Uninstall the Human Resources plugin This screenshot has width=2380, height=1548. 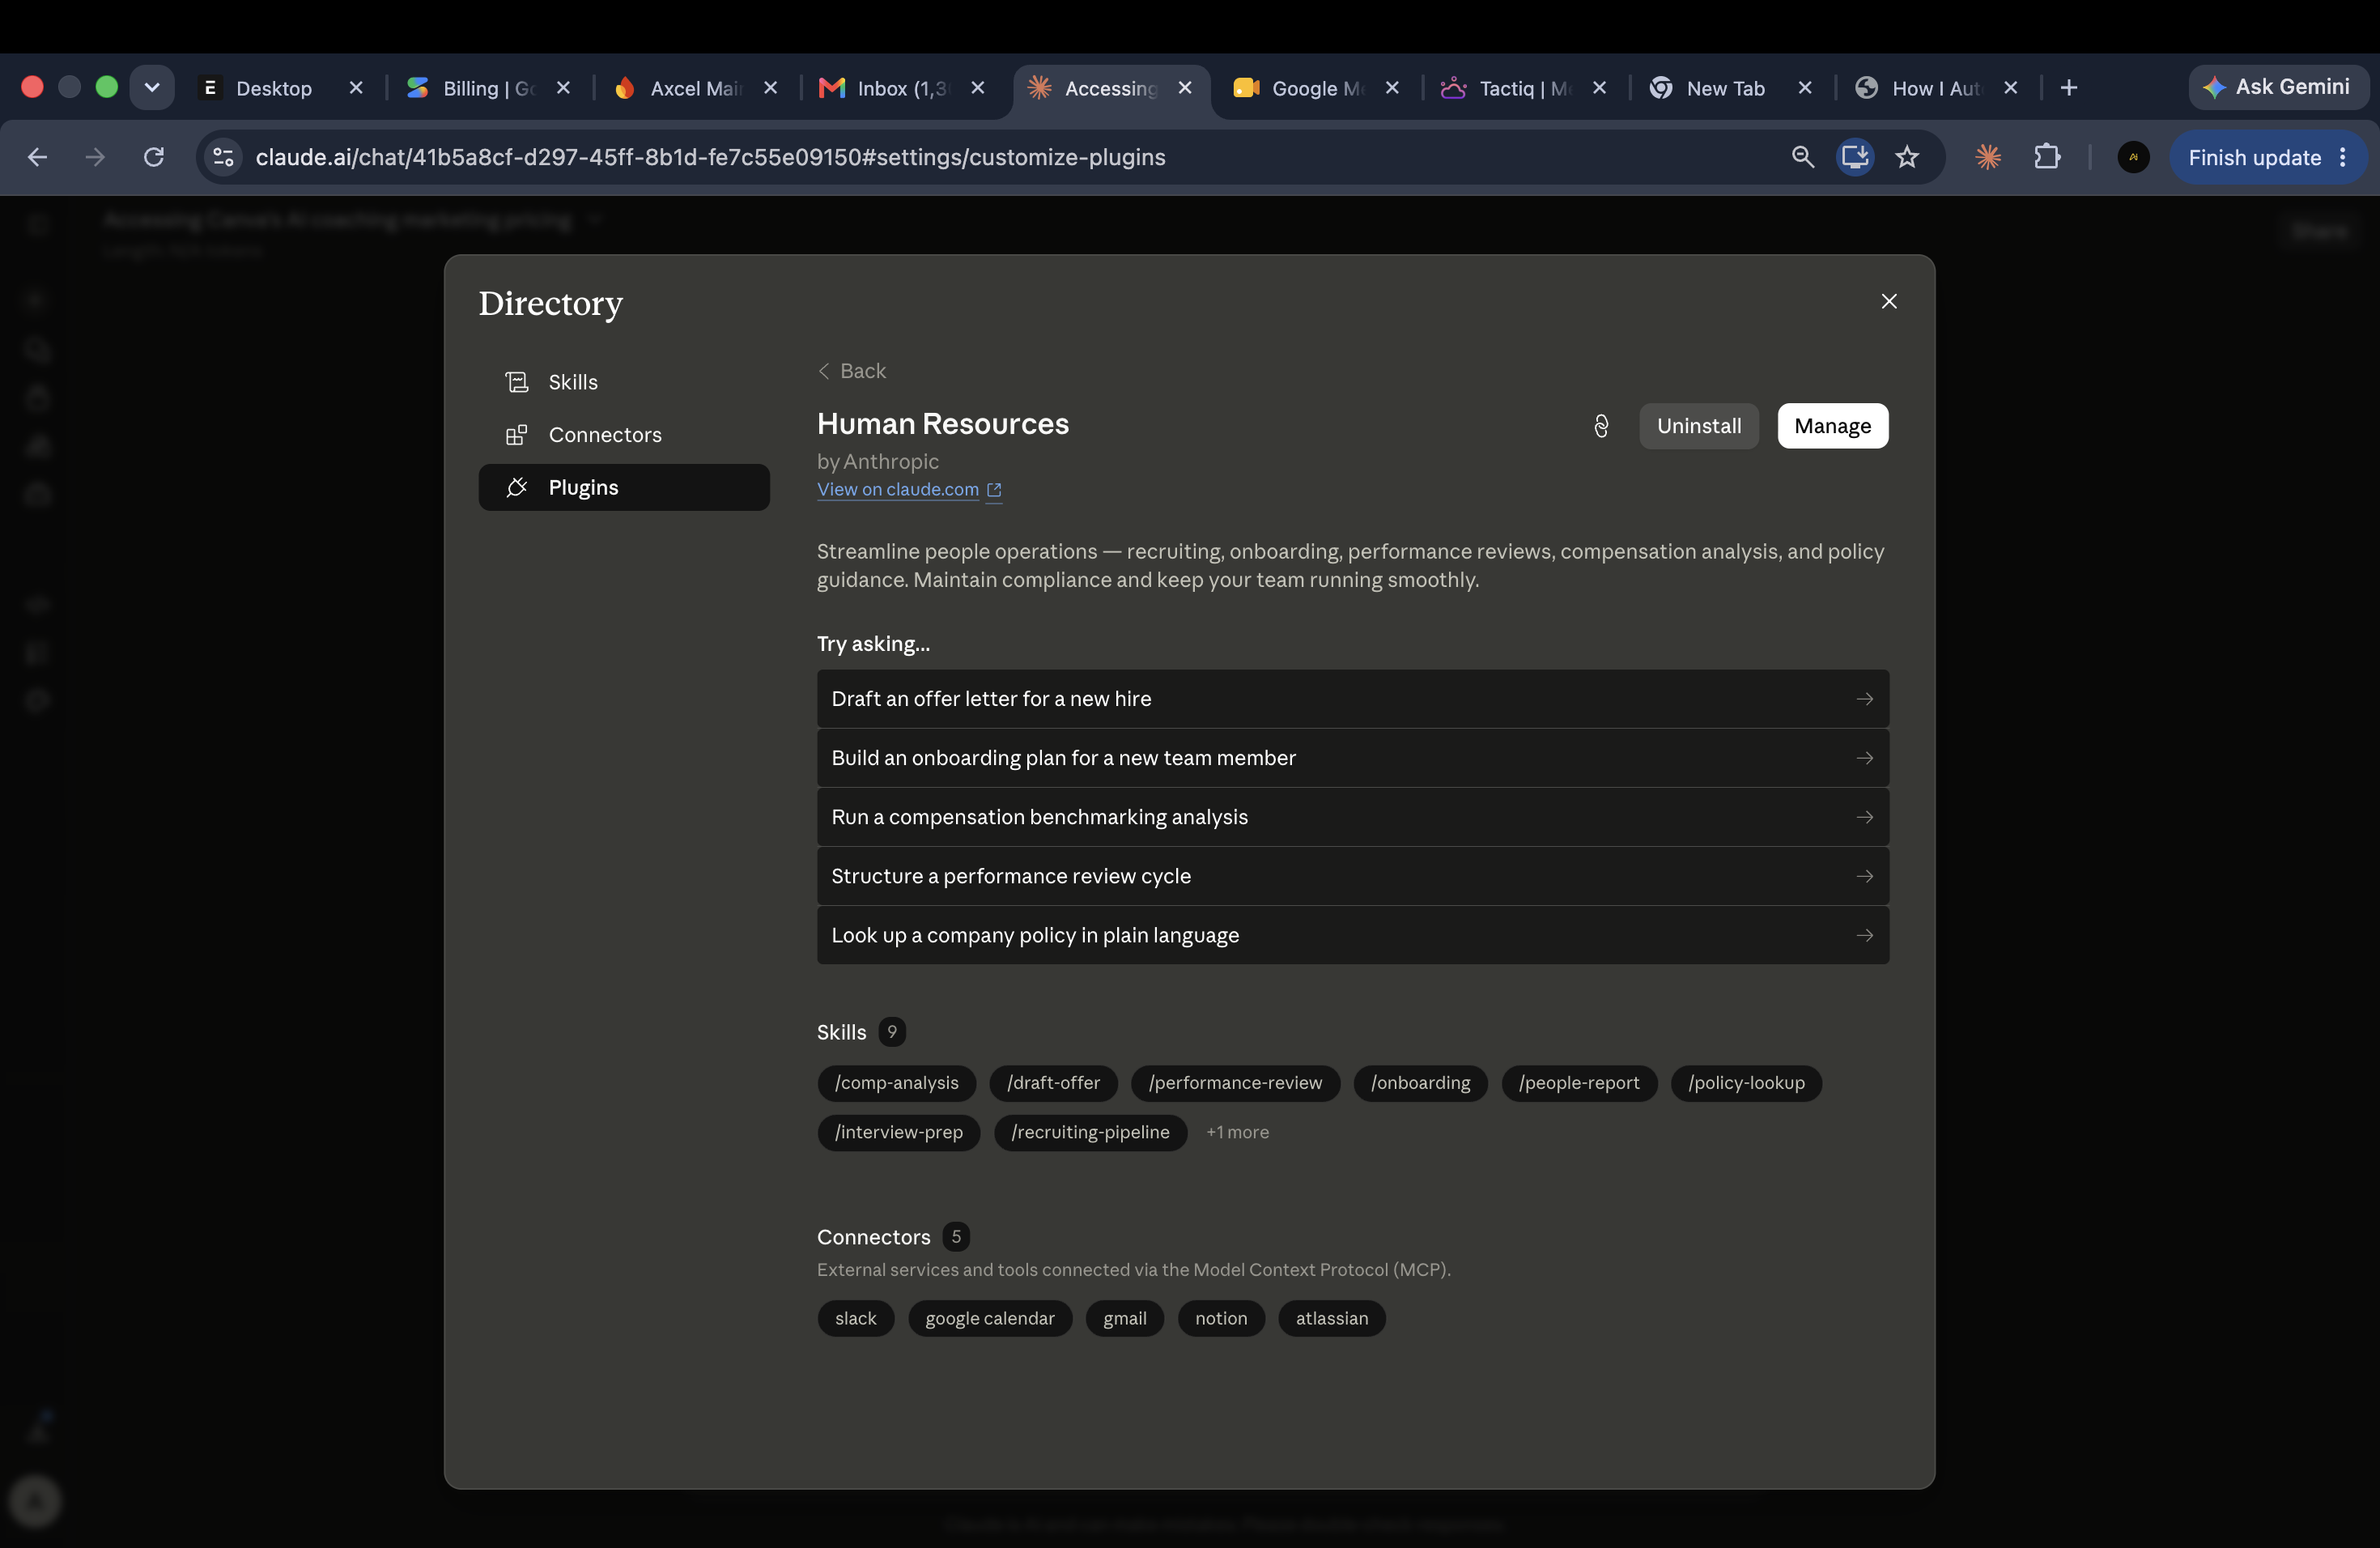click(x=1698, y=426)
